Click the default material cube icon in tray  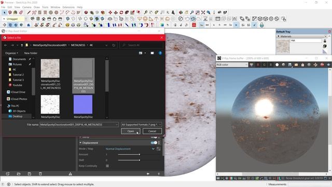325,46
